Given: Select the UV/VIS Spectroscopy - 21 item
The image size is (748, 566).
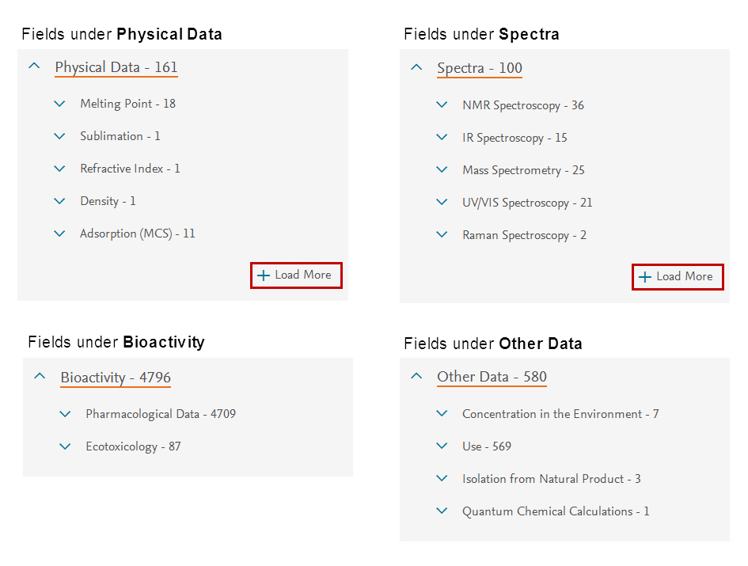Looking at the screenshot, I should coord(527,203).
